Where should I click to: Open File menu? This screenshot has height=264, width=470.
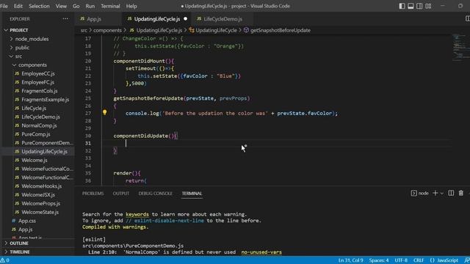coord(4,6)
